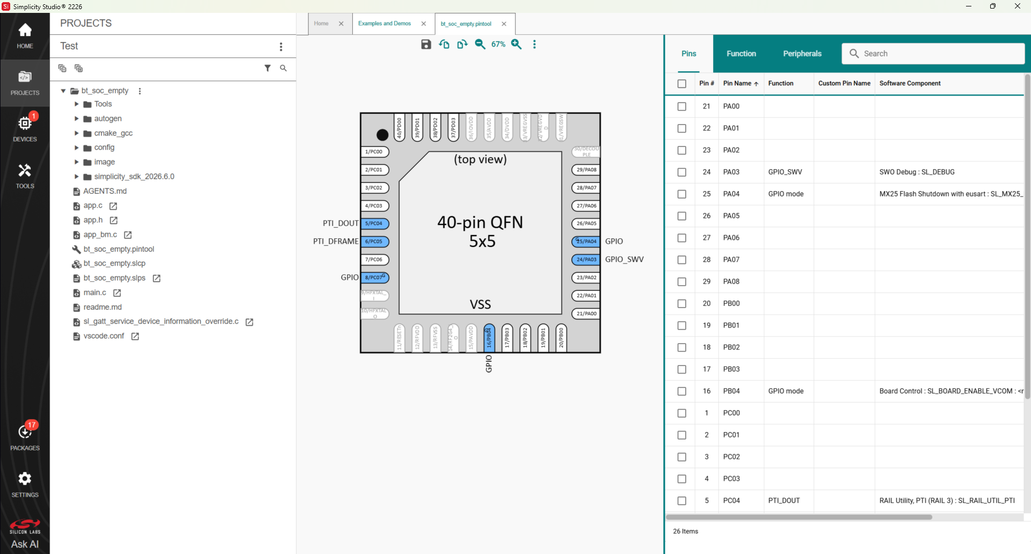
Task: Open the pintool toolbar more-options menu
Action: coord(534,45)
